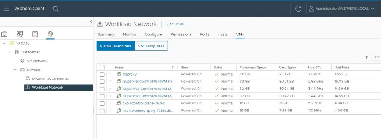Open the Actions menu for Workload Network
Viewport: 381px width, 139px height.
[x=175, y=24]
